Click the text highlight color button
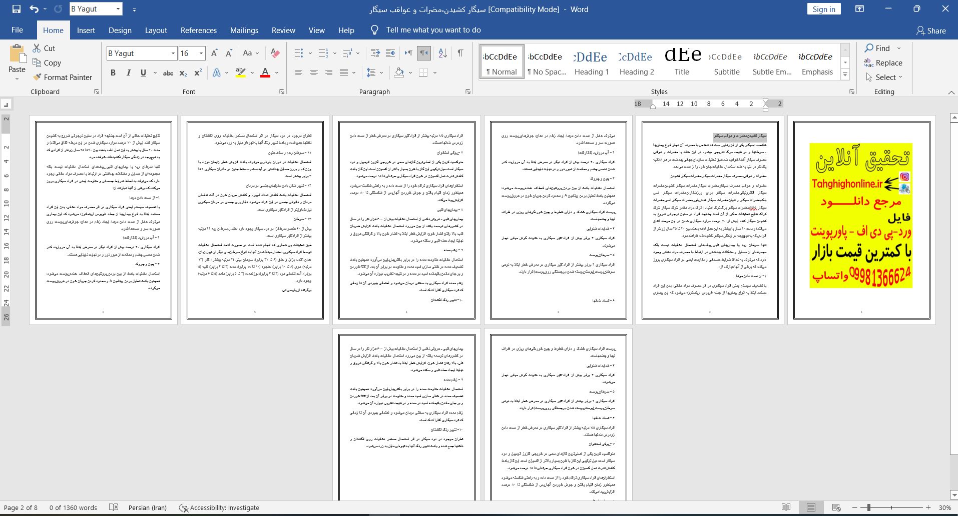Viewport: 958px width, 516px height. [x=241, y=73]
